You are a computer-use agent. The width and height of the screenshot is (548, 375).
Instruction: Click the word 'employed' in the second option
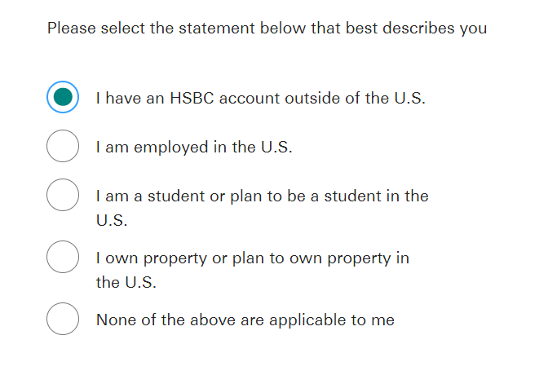pyautogui.click(x=171, y=148)
